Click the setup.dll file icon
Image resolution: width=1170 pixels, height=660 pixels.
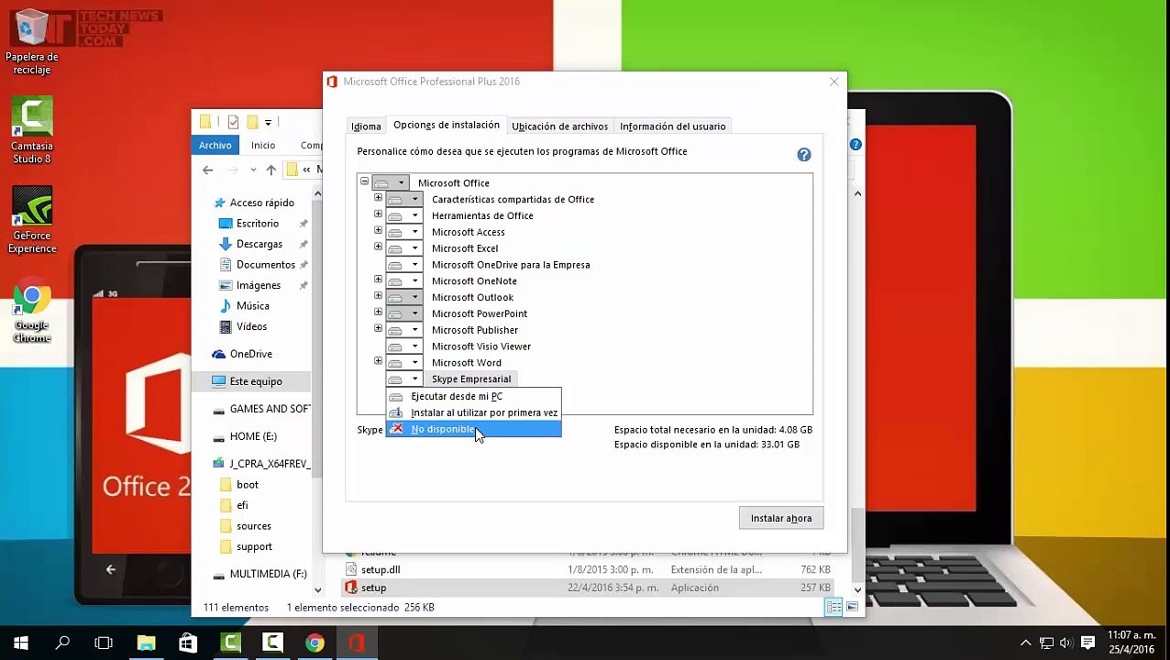(x=350, y=569)
